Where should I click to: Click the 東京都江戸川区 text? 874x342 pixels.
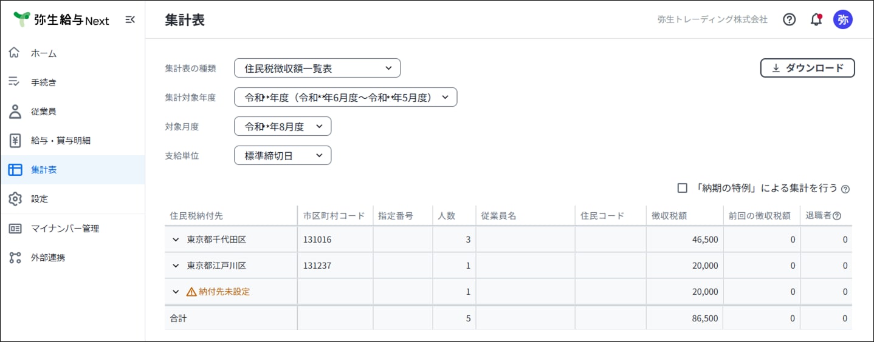216,266
